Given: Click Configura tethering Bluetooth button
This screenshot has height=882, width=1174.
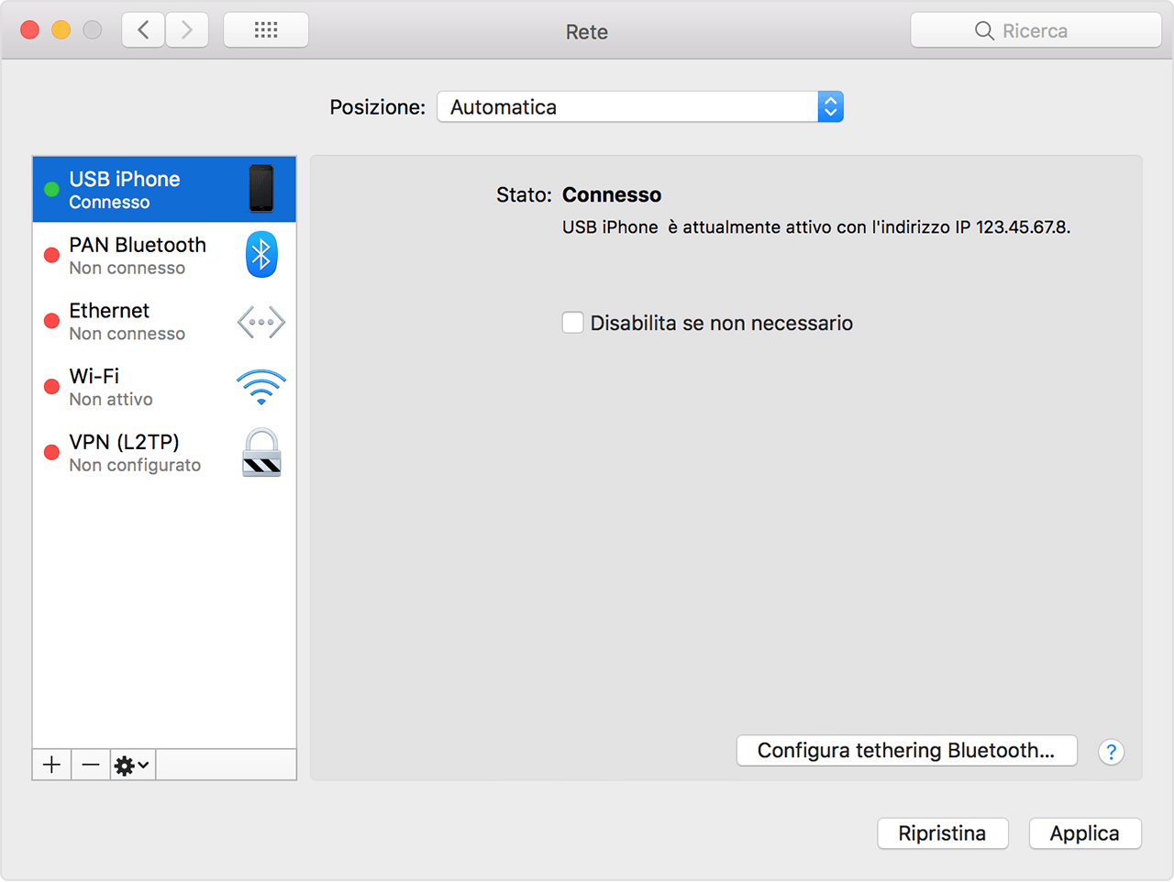Looking at the screenshot, I should coord(906,750).
